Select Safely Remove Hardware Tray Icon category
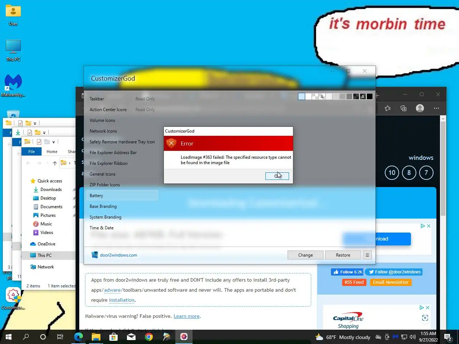 tap(122, 142)
